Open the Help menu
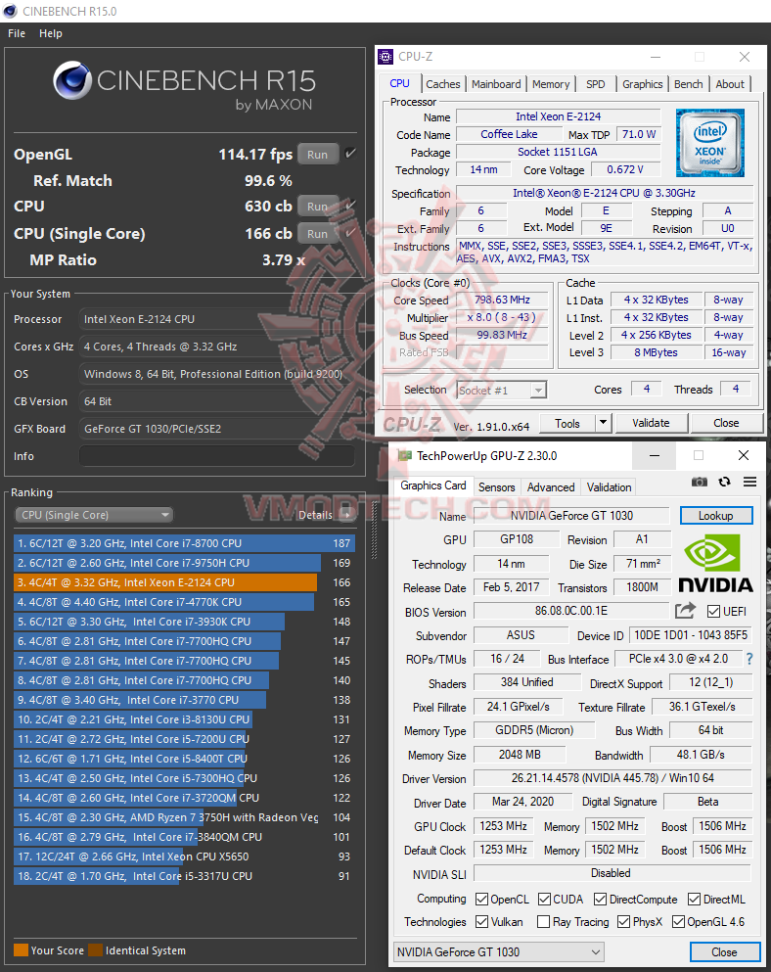This screenshot has width=771, height=972. pos(51,33)
